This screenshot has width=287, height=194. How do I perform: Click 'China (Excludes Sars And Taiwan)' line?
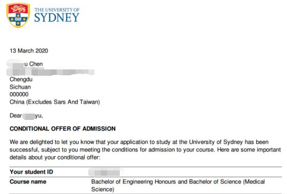click(x=55, y=102)
